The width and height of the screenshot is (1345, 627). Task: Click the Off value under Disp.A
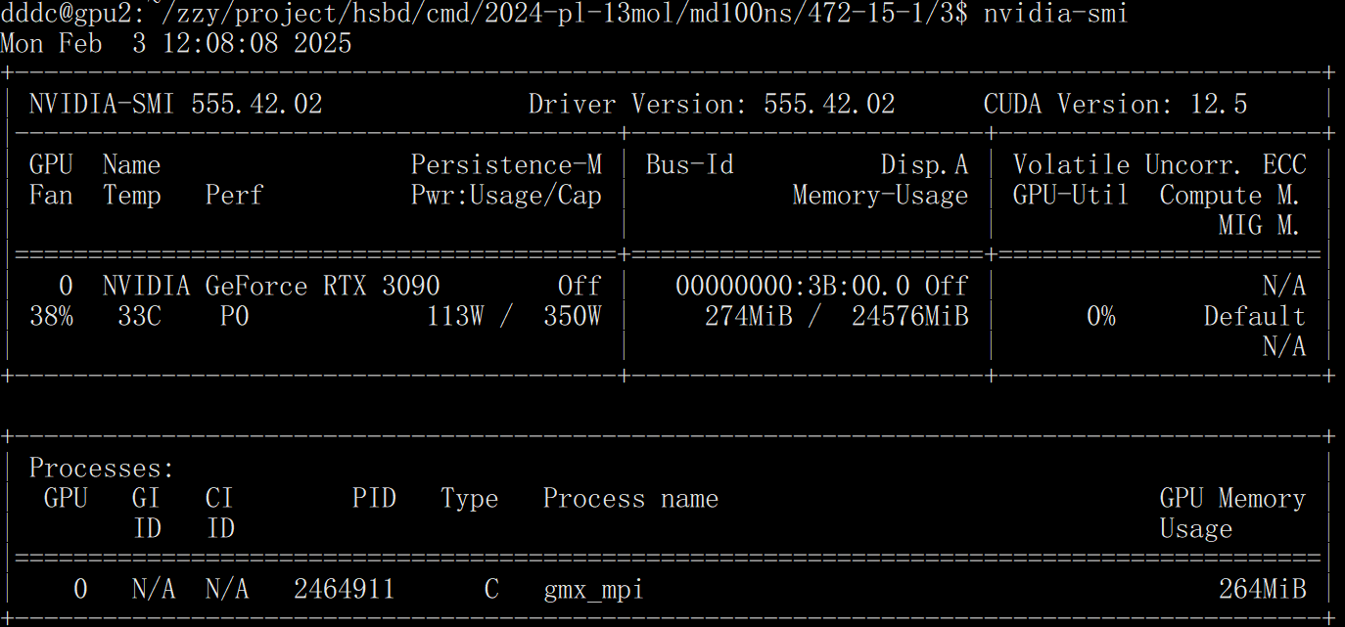(947, 287)
